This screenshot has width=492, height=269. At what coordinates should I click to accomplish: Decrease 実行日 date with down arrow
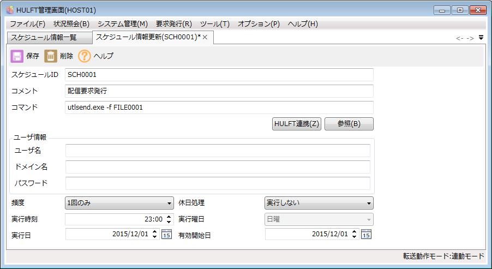pyautogui.click(x=154, y=237)
